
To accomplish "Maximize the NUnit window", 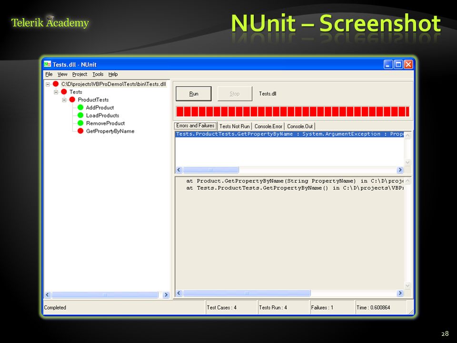I will click(398, 64).
